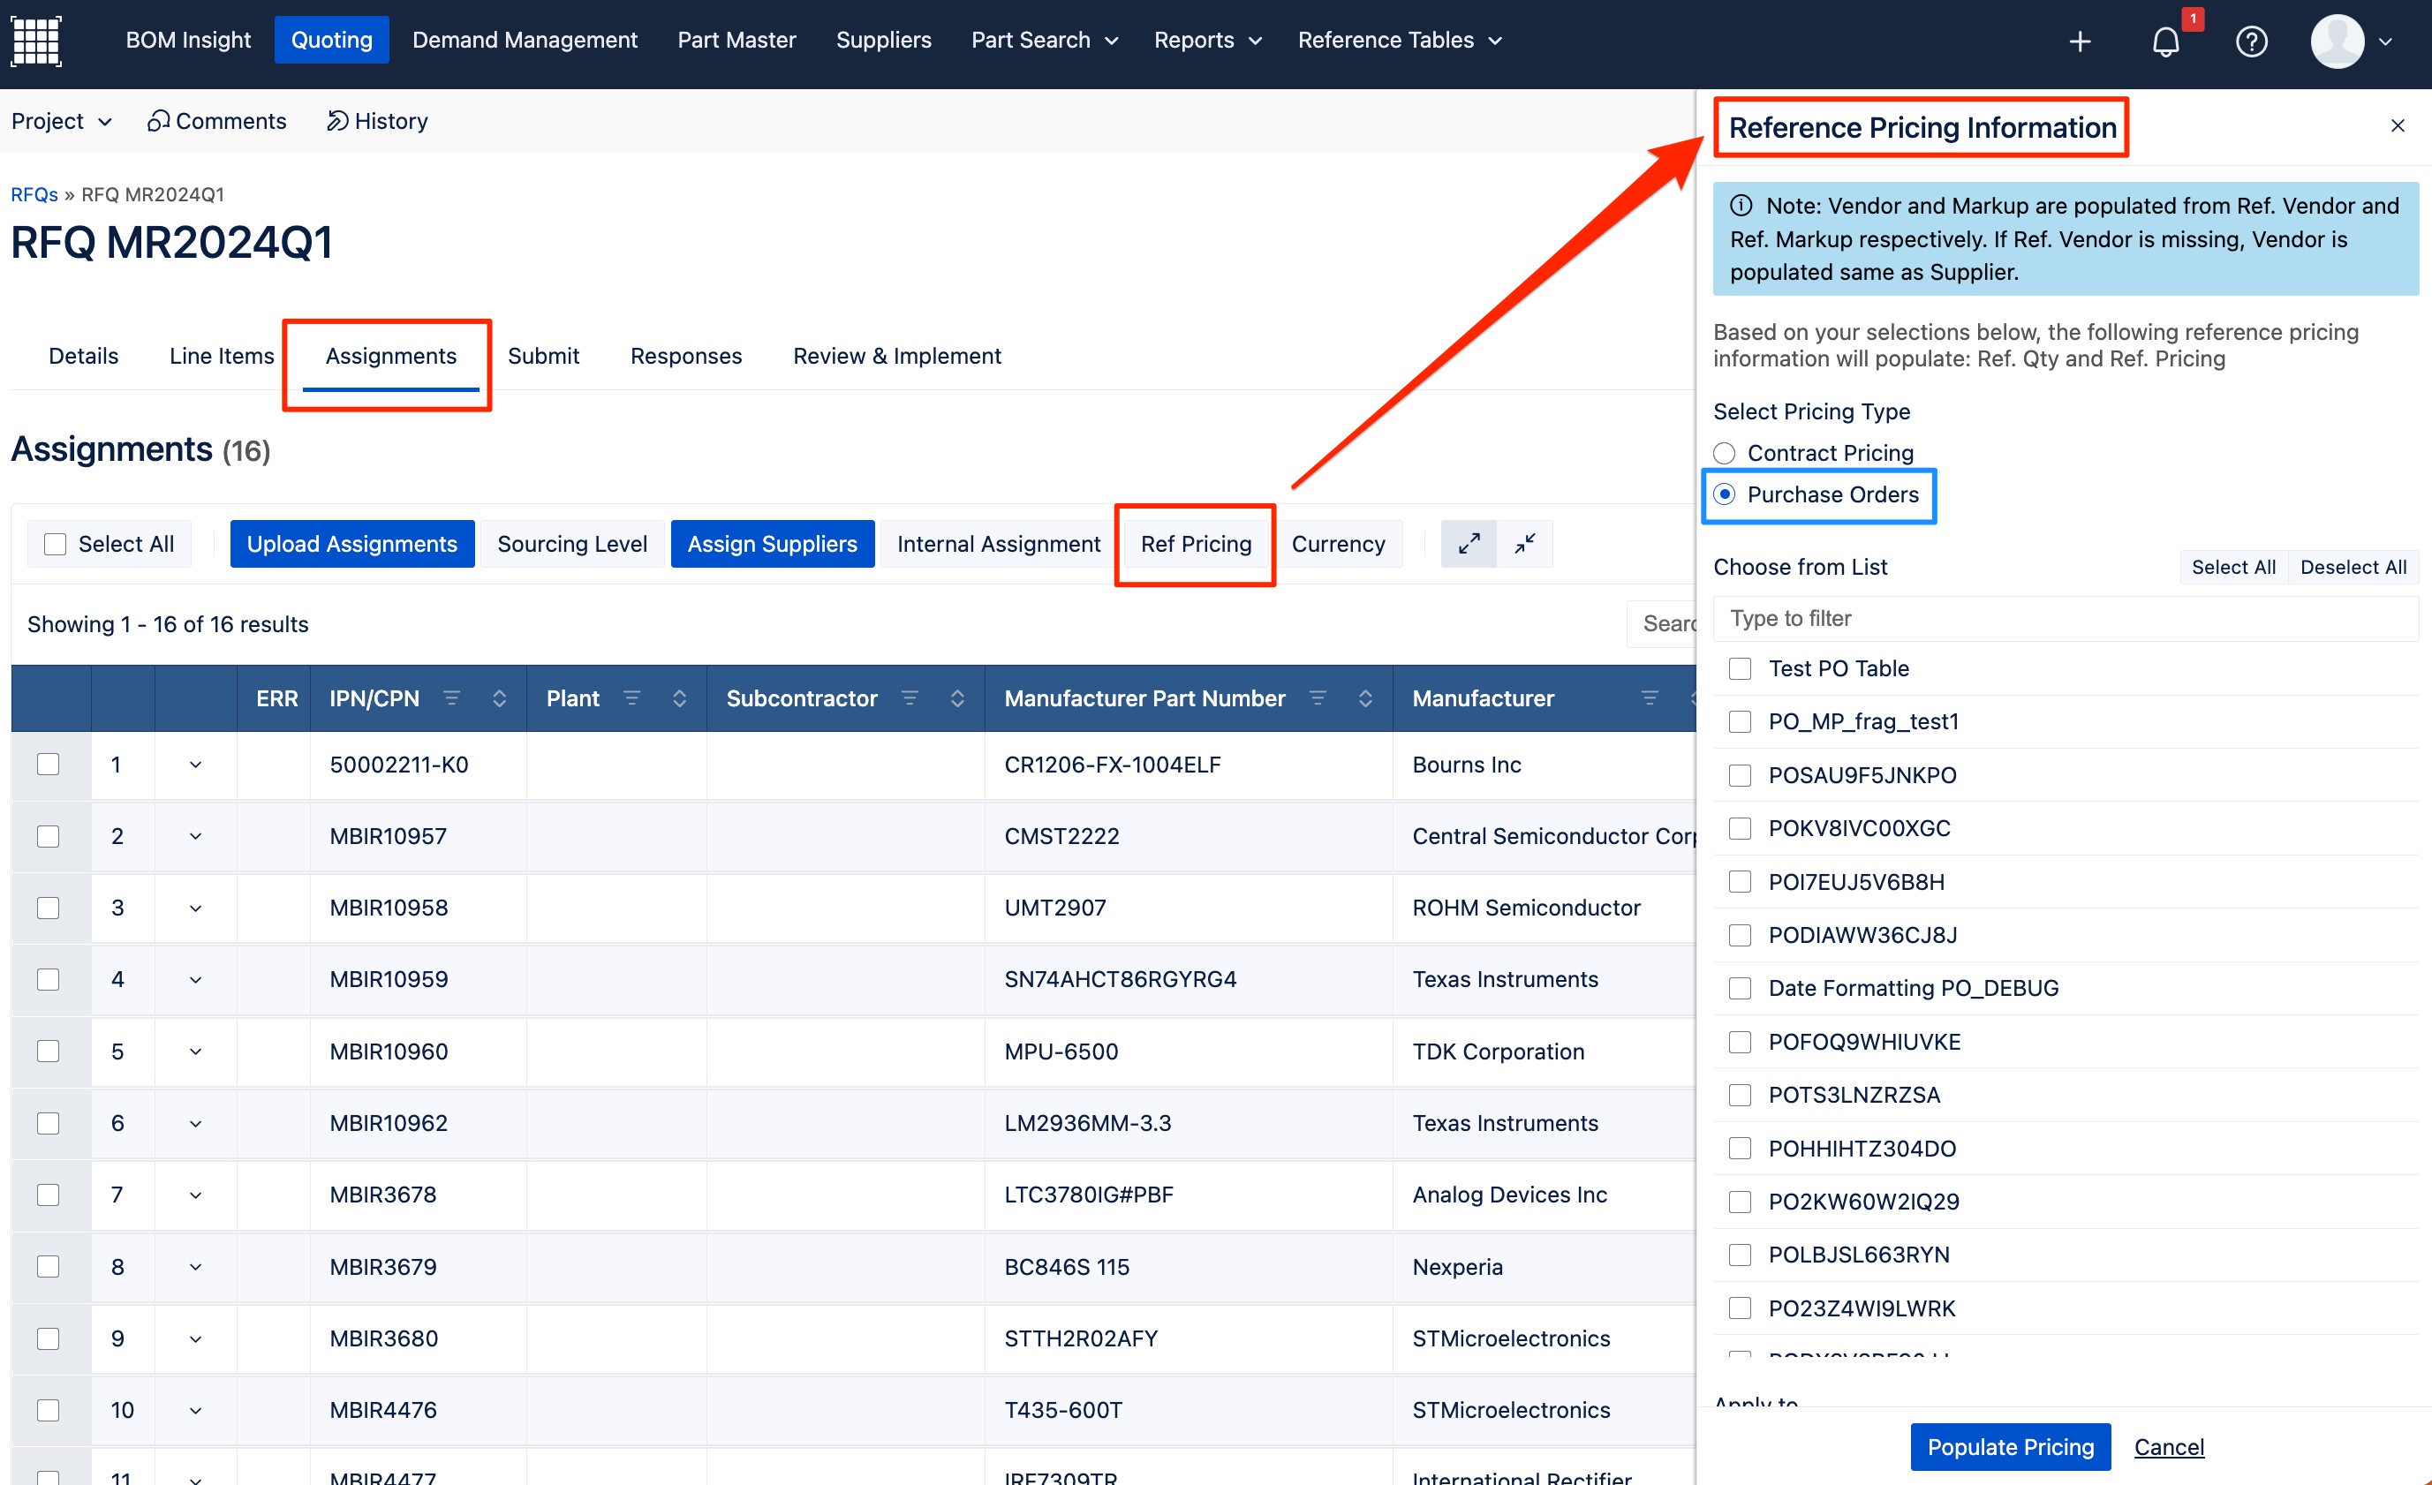
Task: Open Comments from the sub-toolbar
Action: pos(217,120)
